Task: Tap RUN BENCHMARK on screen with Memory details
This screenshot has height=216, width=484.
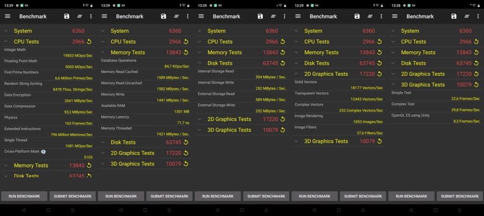Action: (x=121, y=196)
